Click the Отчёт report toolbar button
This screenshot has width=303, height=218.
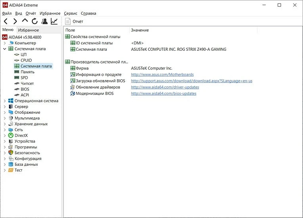pyautogui.click(x=74, y=21)
